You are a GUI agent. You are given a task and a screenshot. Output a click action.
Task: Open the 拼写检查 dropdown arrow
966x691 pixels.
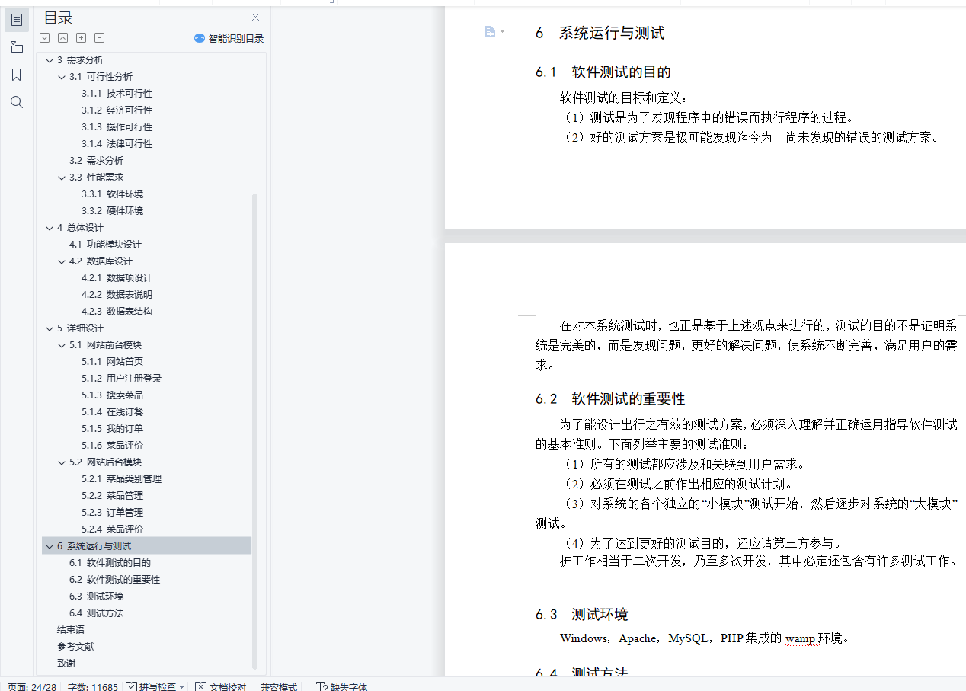coord(182,687)
